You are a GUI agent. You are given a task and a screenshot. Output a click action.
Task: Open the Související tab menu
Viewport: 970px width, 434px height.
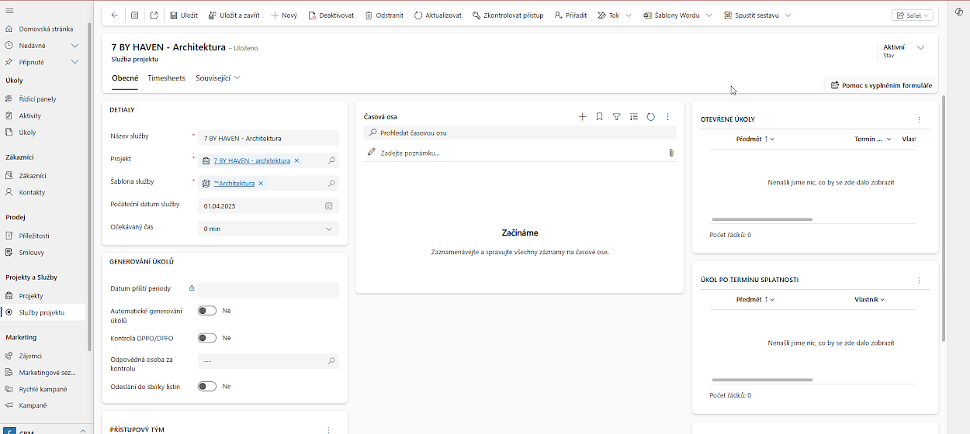click(x=217, y=78)
